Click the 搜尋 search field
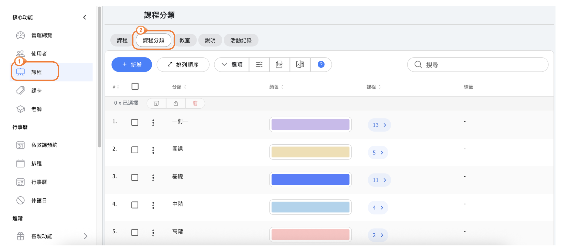This screenshot has width=561, height=252. (482, 65)
